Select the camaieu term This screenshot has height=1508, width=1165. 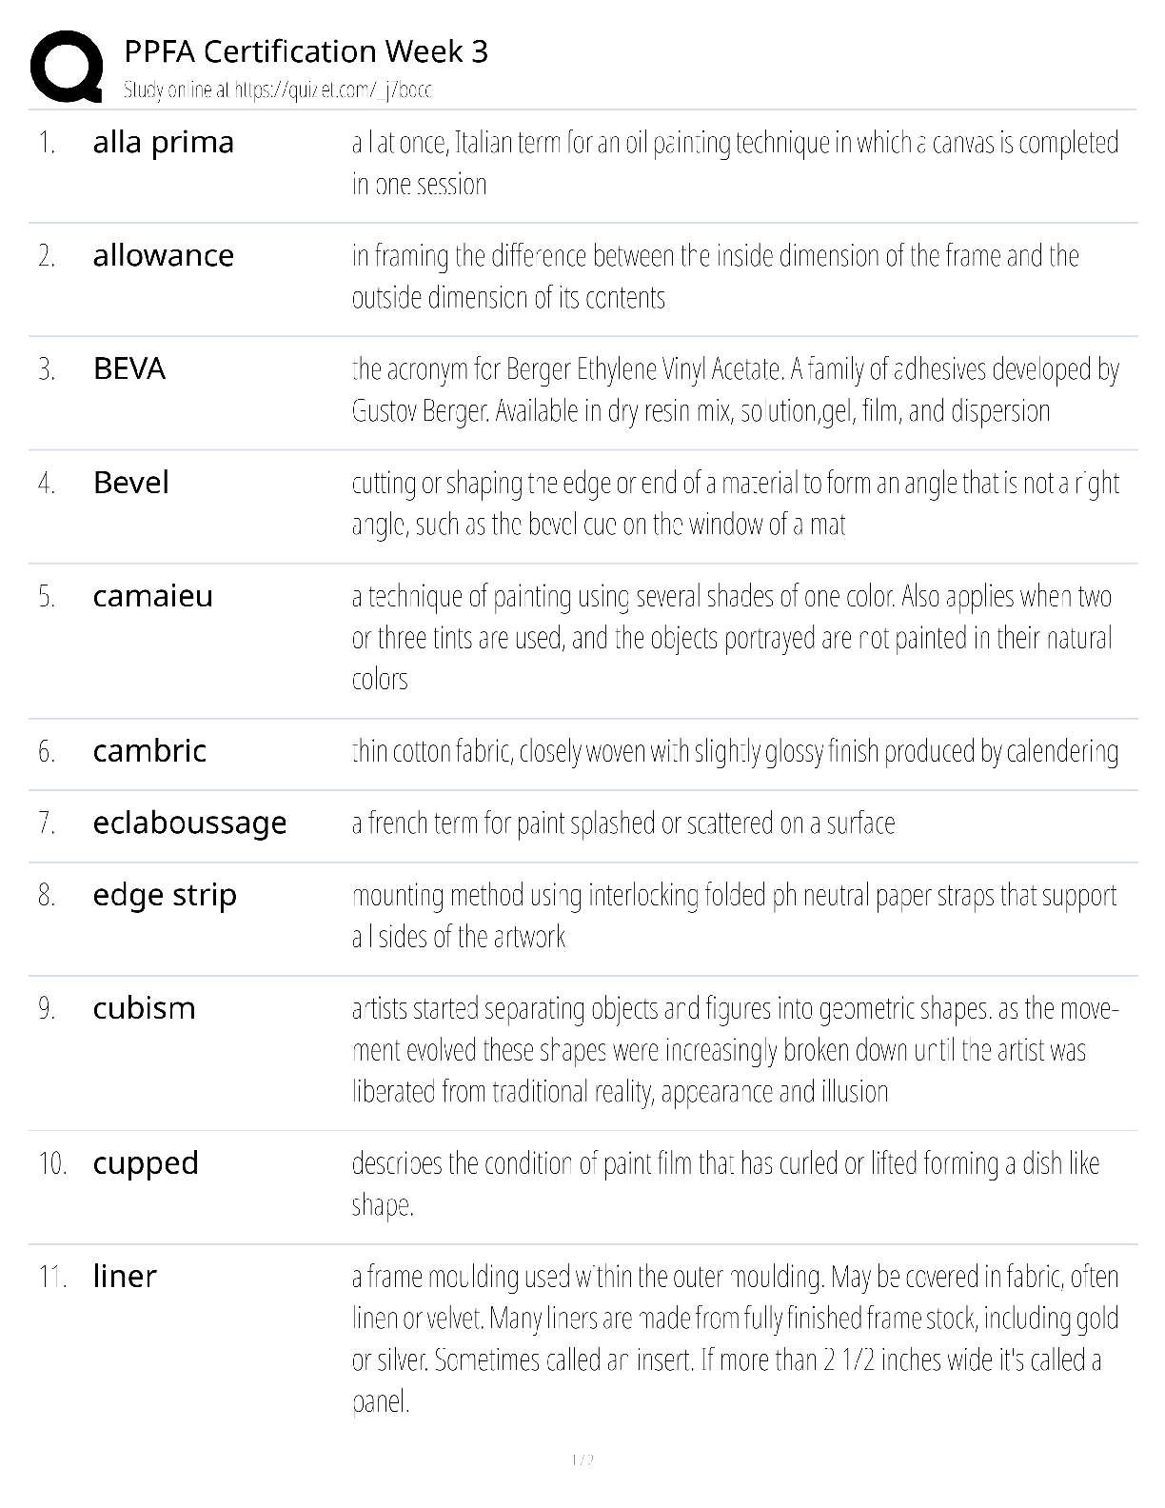tap(153, 596)
